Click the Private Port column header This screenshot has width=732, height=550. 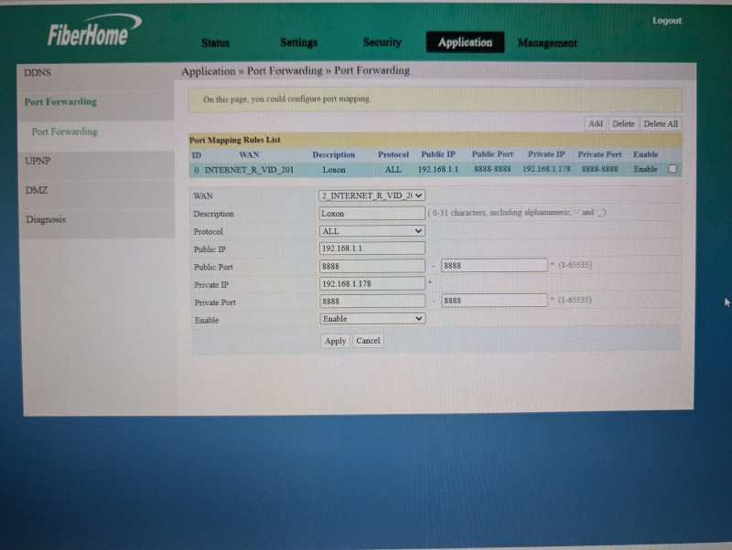[599, 153]
